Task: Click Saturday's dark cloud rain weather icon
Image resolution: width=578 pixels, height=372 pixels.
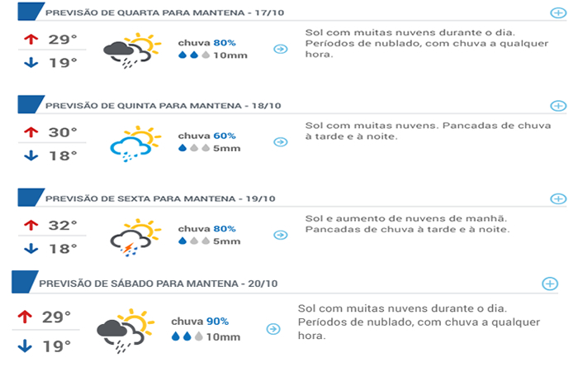Action: (x=126, y=331)
